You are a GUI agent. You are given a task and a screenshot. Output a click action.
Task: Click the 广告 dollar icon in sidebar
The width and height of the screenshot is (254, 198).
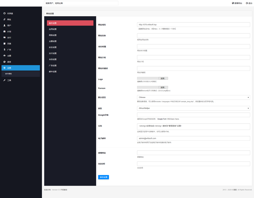[x=4, y=50]
